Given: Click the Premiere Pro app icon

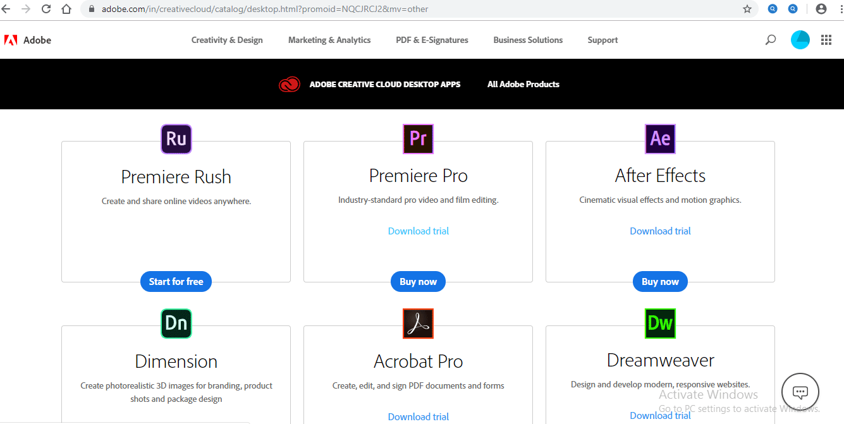Looking at the screenshot, I should click(x=418, y=139).
